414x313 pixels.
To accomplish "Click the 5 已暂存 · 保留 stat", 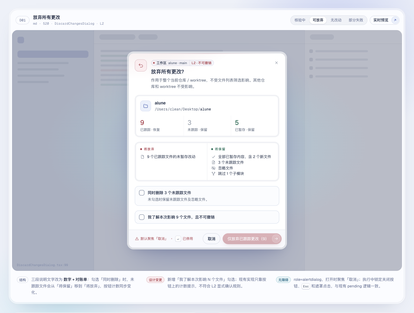I will [x=254, y=126].
